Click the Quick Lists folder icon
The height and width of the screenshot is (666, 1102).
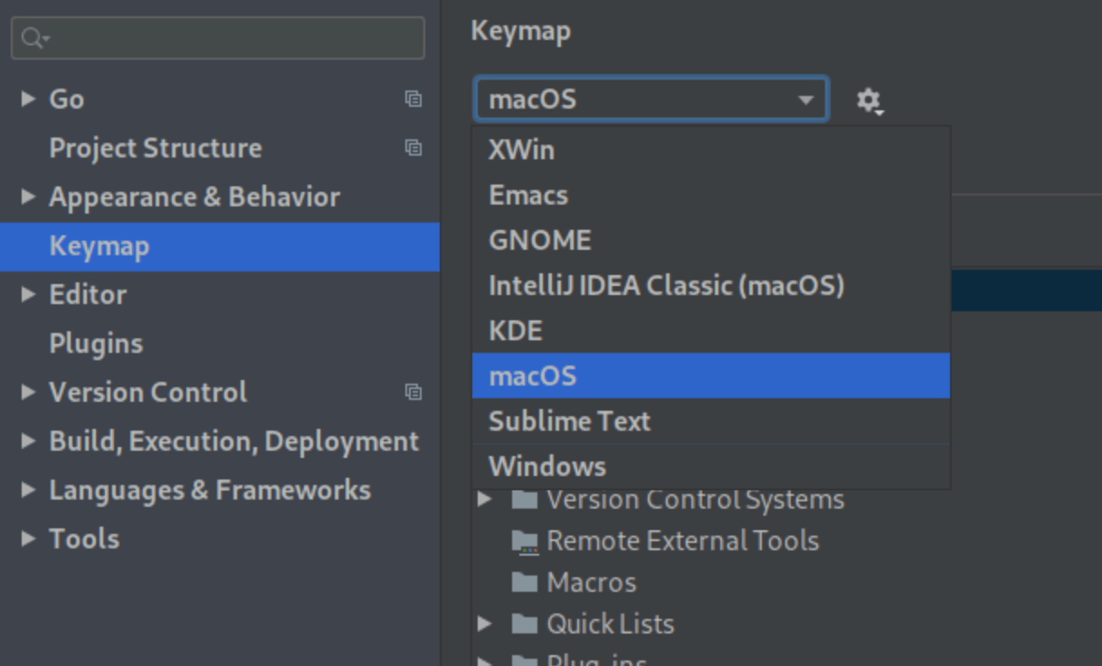[525, 624]
